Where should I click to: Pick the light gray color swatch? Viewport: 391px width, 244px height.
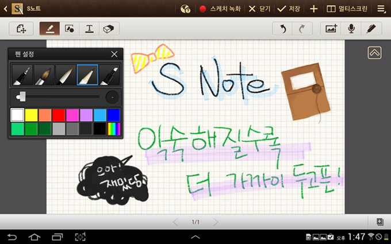(59, 129)
